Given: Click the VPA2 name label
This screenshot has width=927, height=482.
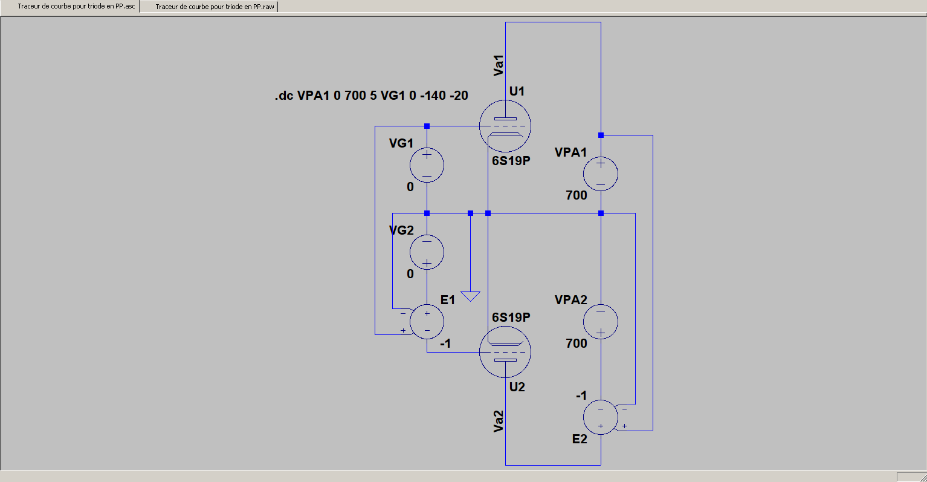Looking at the screenshot, I should (571, 300).
